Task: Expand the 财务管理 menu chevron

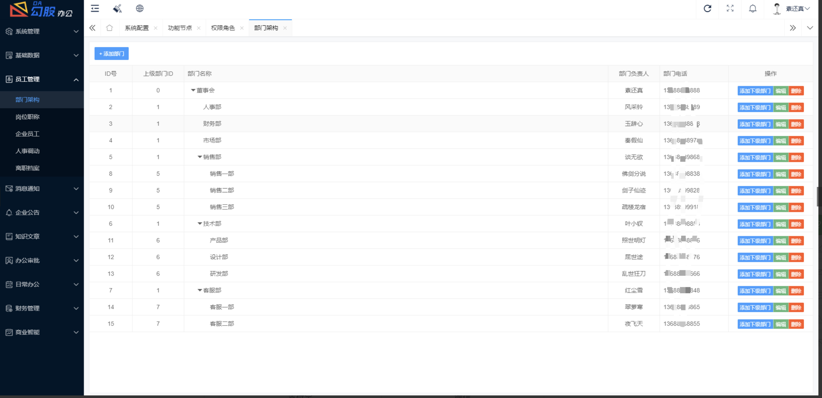Action: [76, 308]
